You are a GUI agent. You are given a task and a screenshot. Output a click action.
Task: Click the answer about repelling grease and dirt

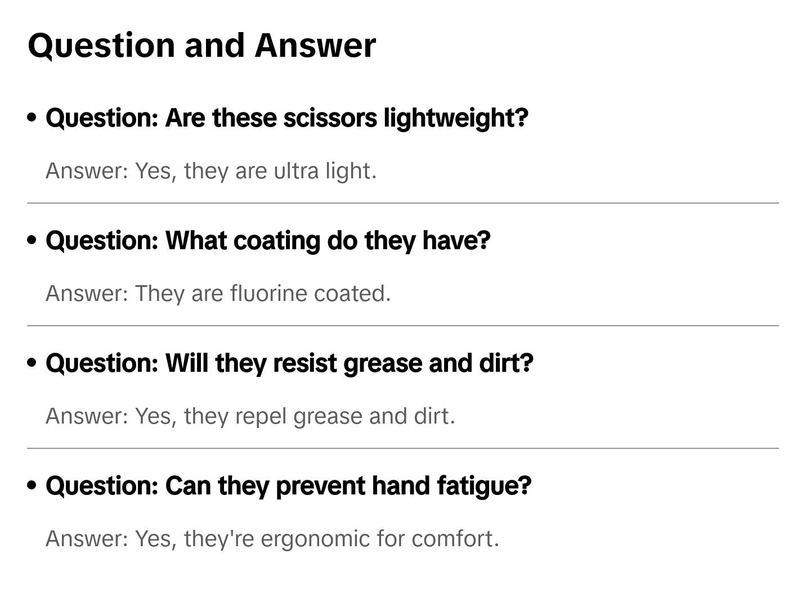[250, 416]
